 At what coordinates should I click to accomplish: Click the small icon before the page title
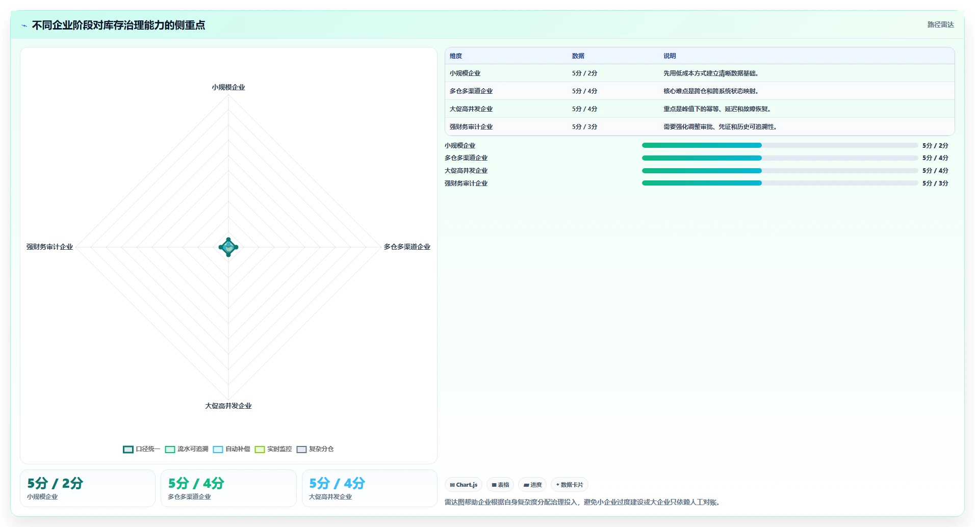click(x=24, y=25)
